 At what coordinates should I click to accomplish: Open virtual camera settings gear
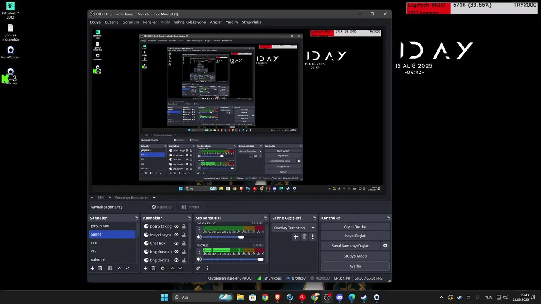click(385, 246)
